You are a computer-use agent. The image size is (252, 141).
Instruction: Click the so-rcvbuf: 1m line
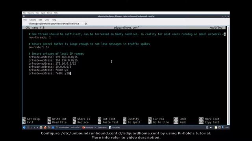click(x=39, y=47)
